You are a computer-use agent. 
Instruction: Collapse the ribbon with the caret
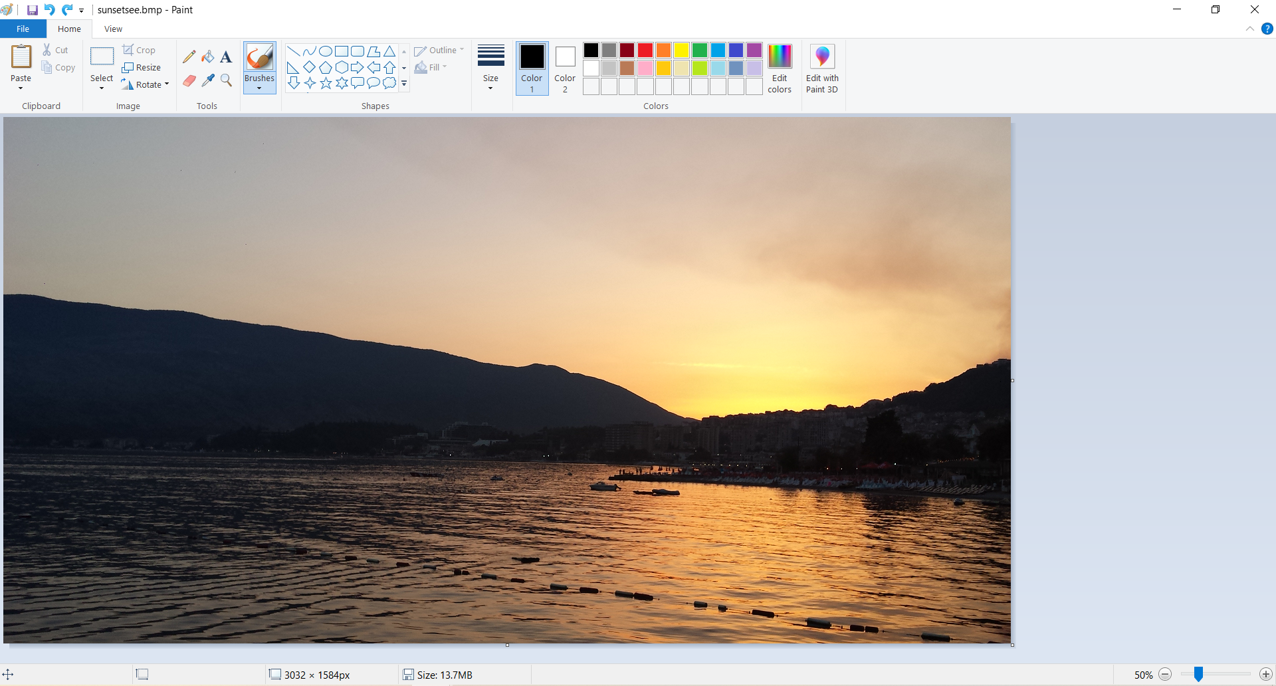[1250, 29]
